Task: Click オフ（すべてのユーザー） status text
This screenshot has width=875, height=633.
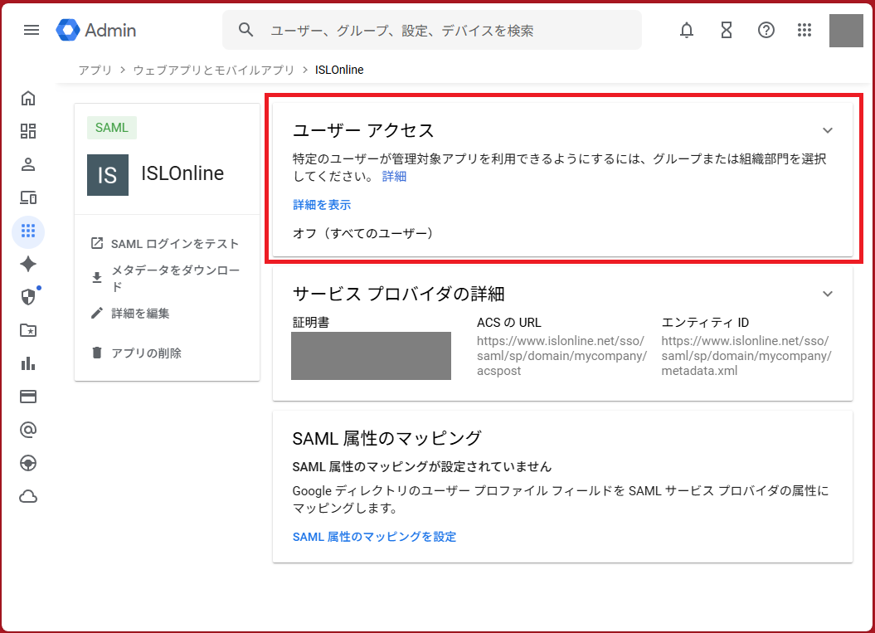Action: (363, 233)
